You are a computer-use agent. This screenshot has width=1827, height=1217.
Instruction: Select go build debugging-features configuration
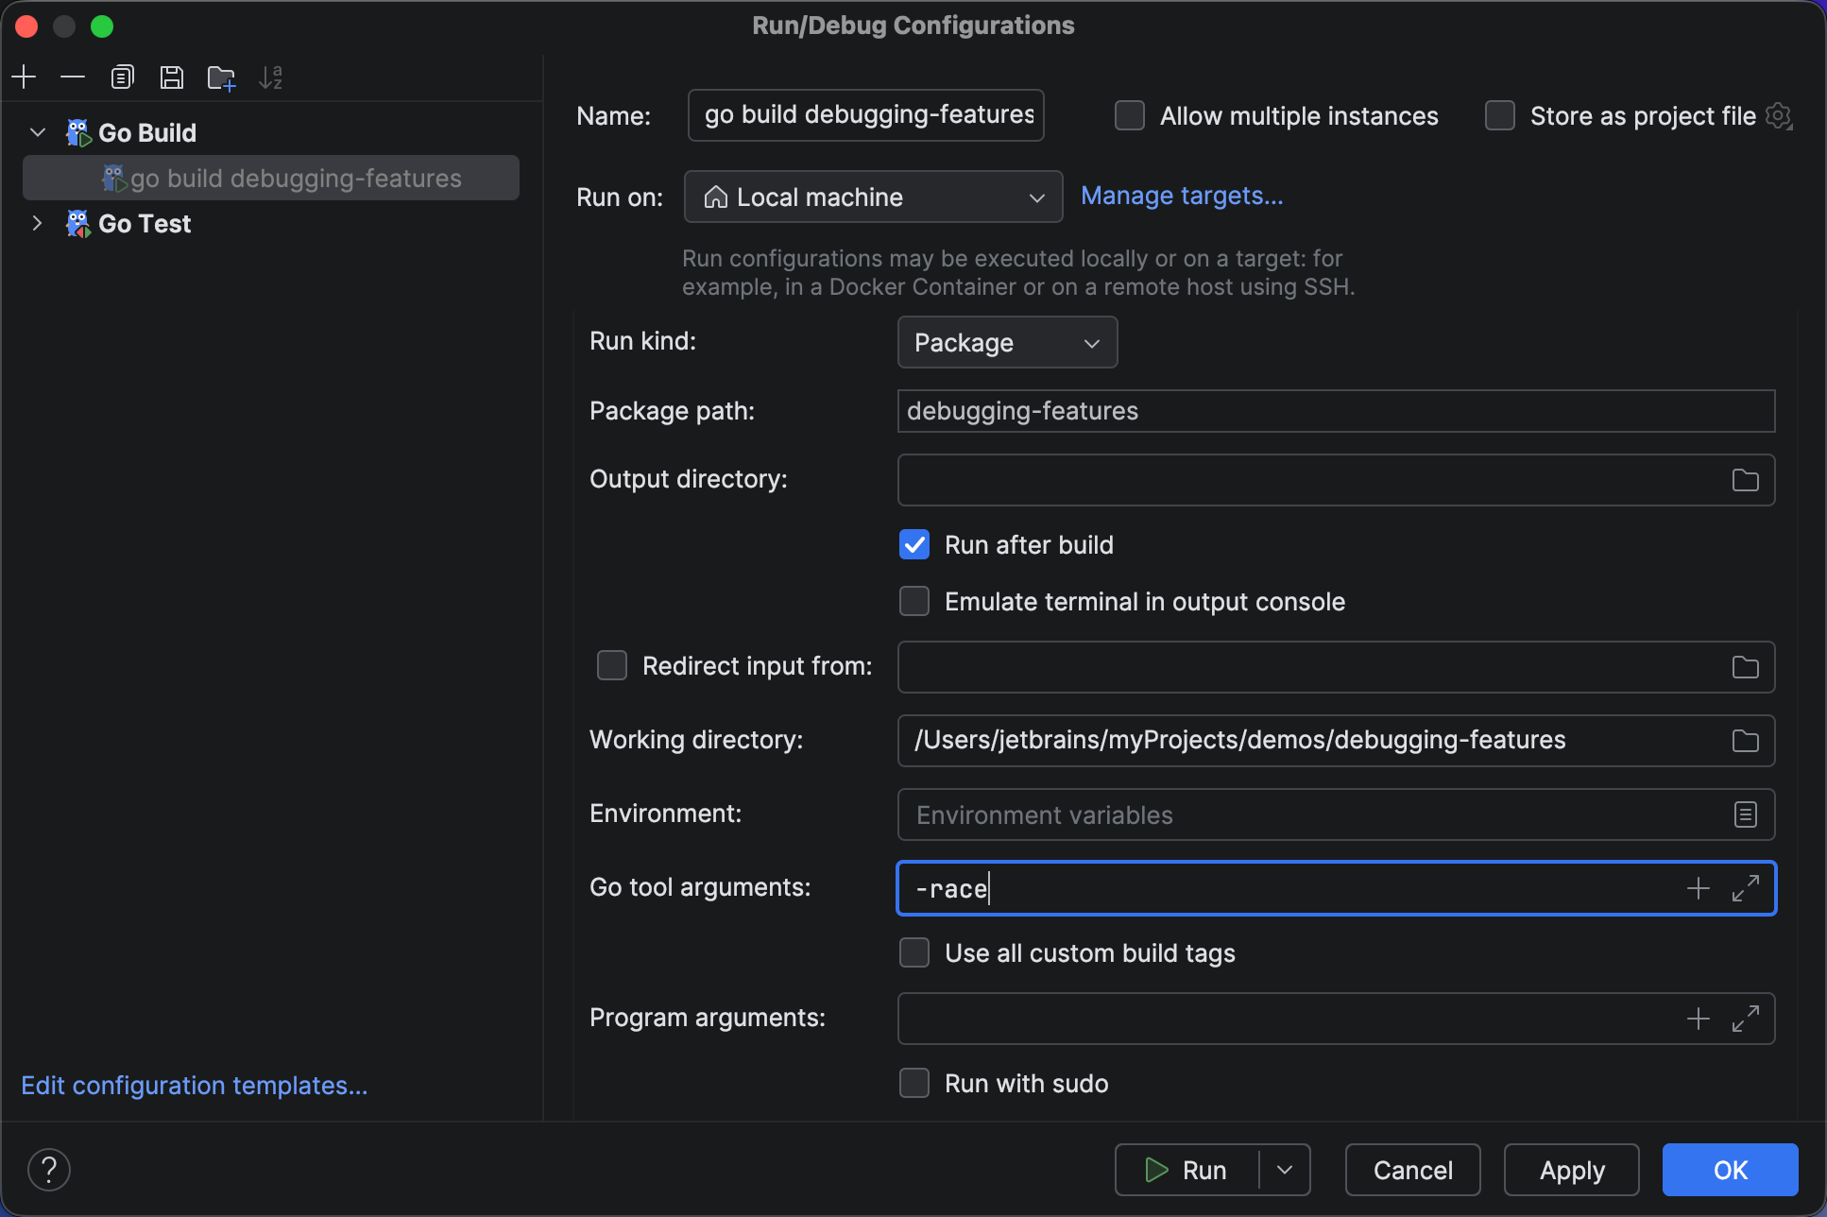295,179
